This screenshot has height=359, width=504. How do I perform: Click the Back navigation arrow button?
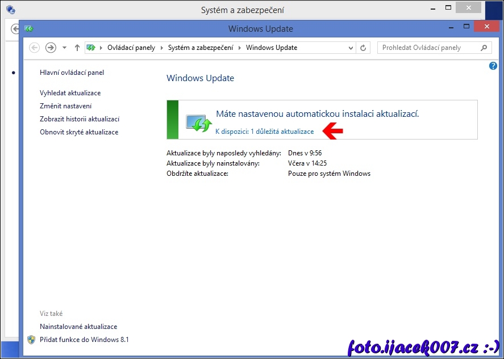pyautogui.click(x=34, y=48)
